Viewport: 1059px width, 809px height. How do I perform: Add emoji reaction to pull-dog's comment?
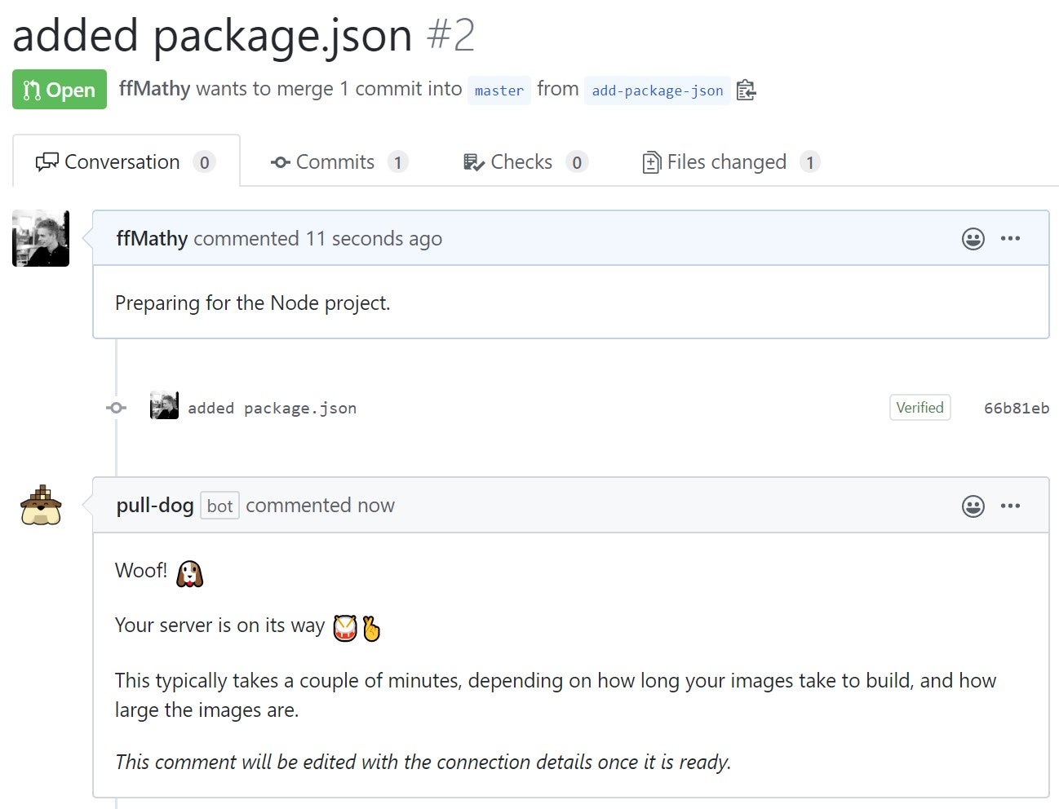coord(973,506)
